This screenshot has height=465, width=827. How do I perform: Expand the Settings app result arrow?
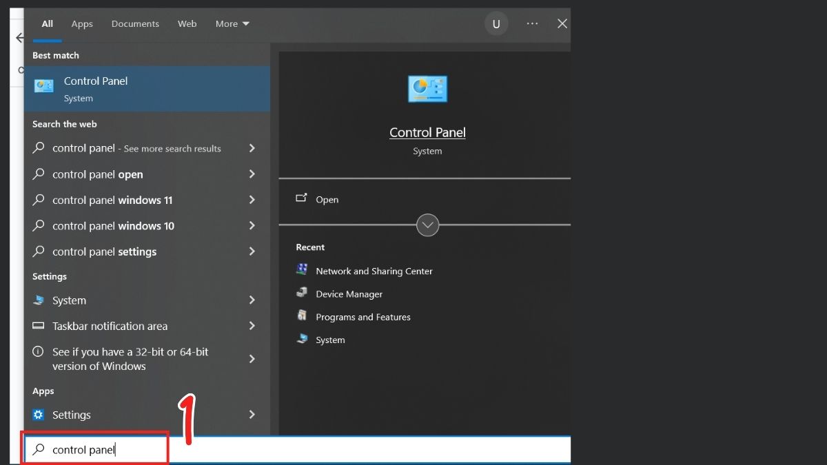point(252,415)
